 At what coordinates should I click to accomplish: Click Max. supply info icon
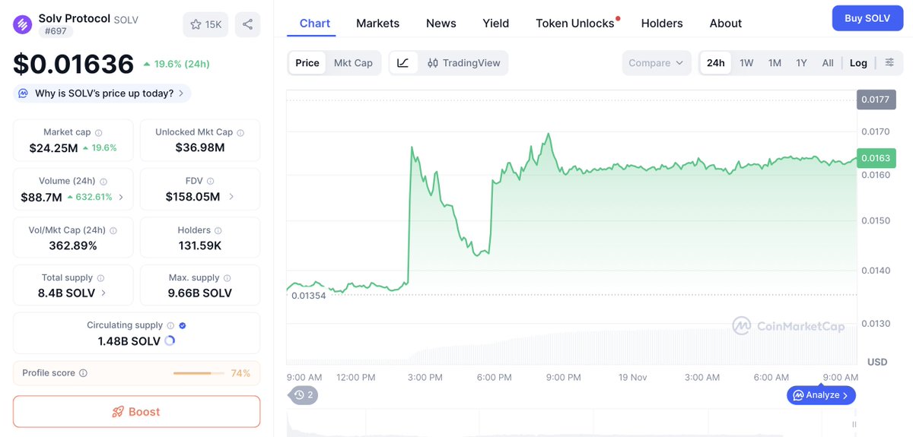click(227, 278)
